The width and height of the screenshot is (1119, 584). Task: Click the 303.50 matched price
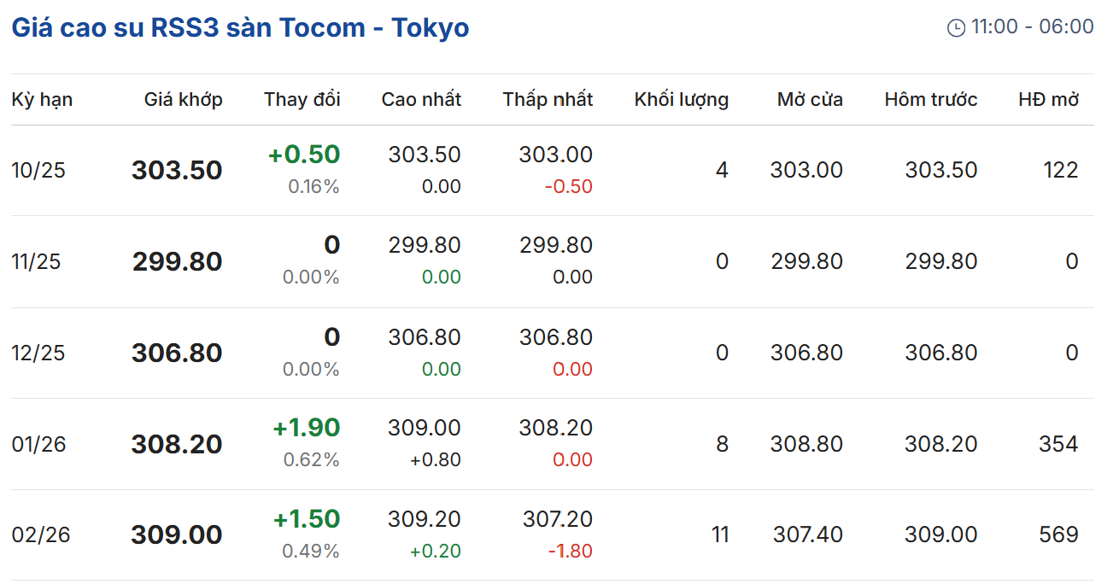(x=177, y=171)
